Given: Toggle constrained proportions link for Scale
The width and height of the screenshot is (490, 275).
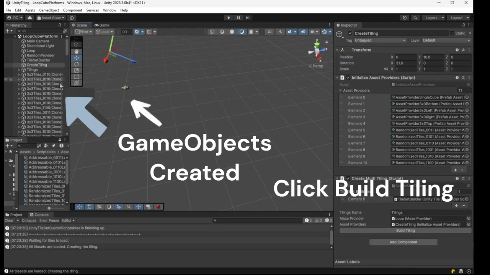Looking at the screenshot, I should (386, 69).
